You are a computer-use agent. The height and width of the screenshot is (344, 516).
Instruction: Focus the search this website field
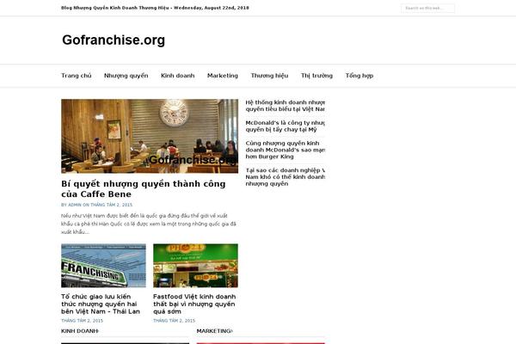pyautogui.click(x=427, y=8)
